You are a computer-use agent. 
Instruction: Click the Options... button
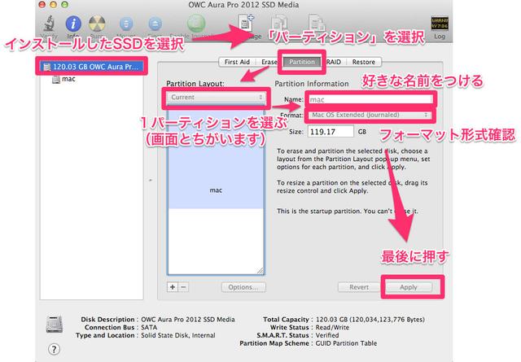pyautogui.click(x=243, y=287)
